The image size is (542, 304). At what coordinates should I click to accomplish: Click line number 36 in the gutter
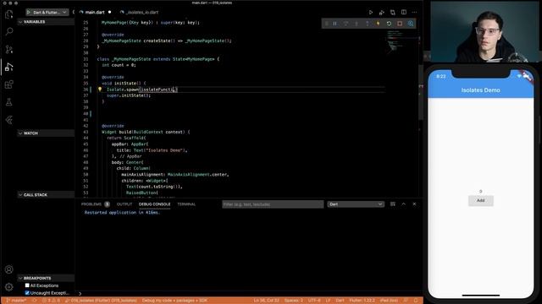(x=86, y=90)
